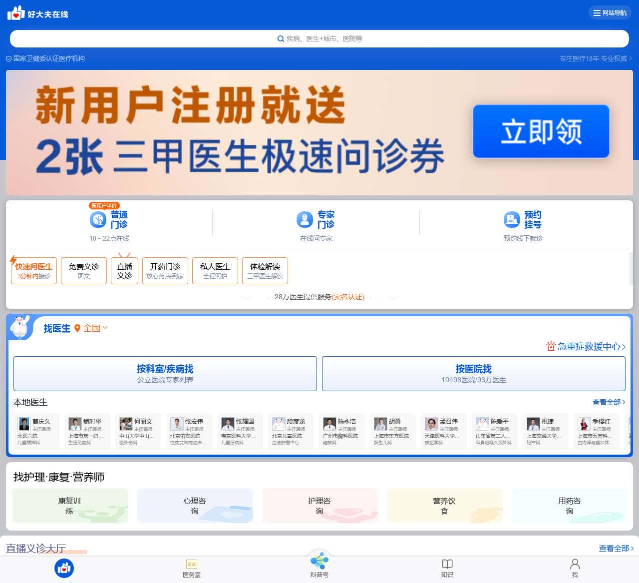This screenshot has width=639, height=583.
Task: Click the 找护理·康复·营养师 heading
Action: (59, 477)
